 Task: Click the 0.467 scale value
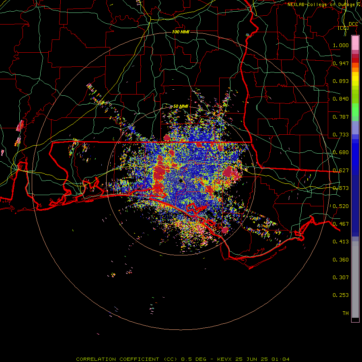click(341, 224)
